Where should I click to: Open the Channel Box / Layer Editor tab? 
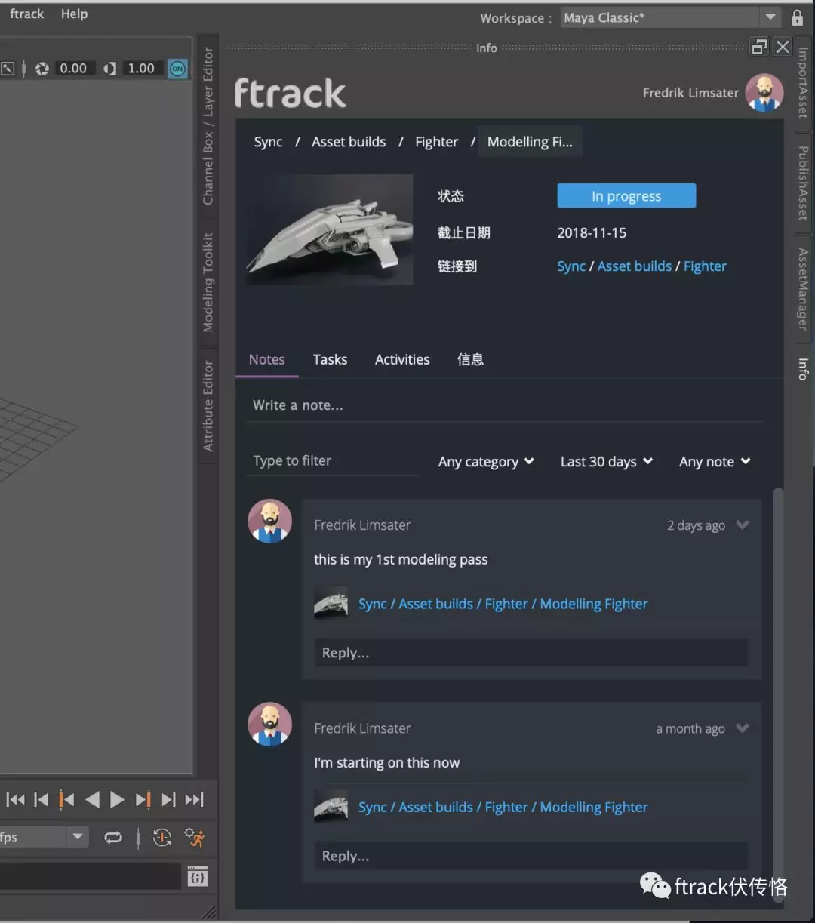point(208,125)
